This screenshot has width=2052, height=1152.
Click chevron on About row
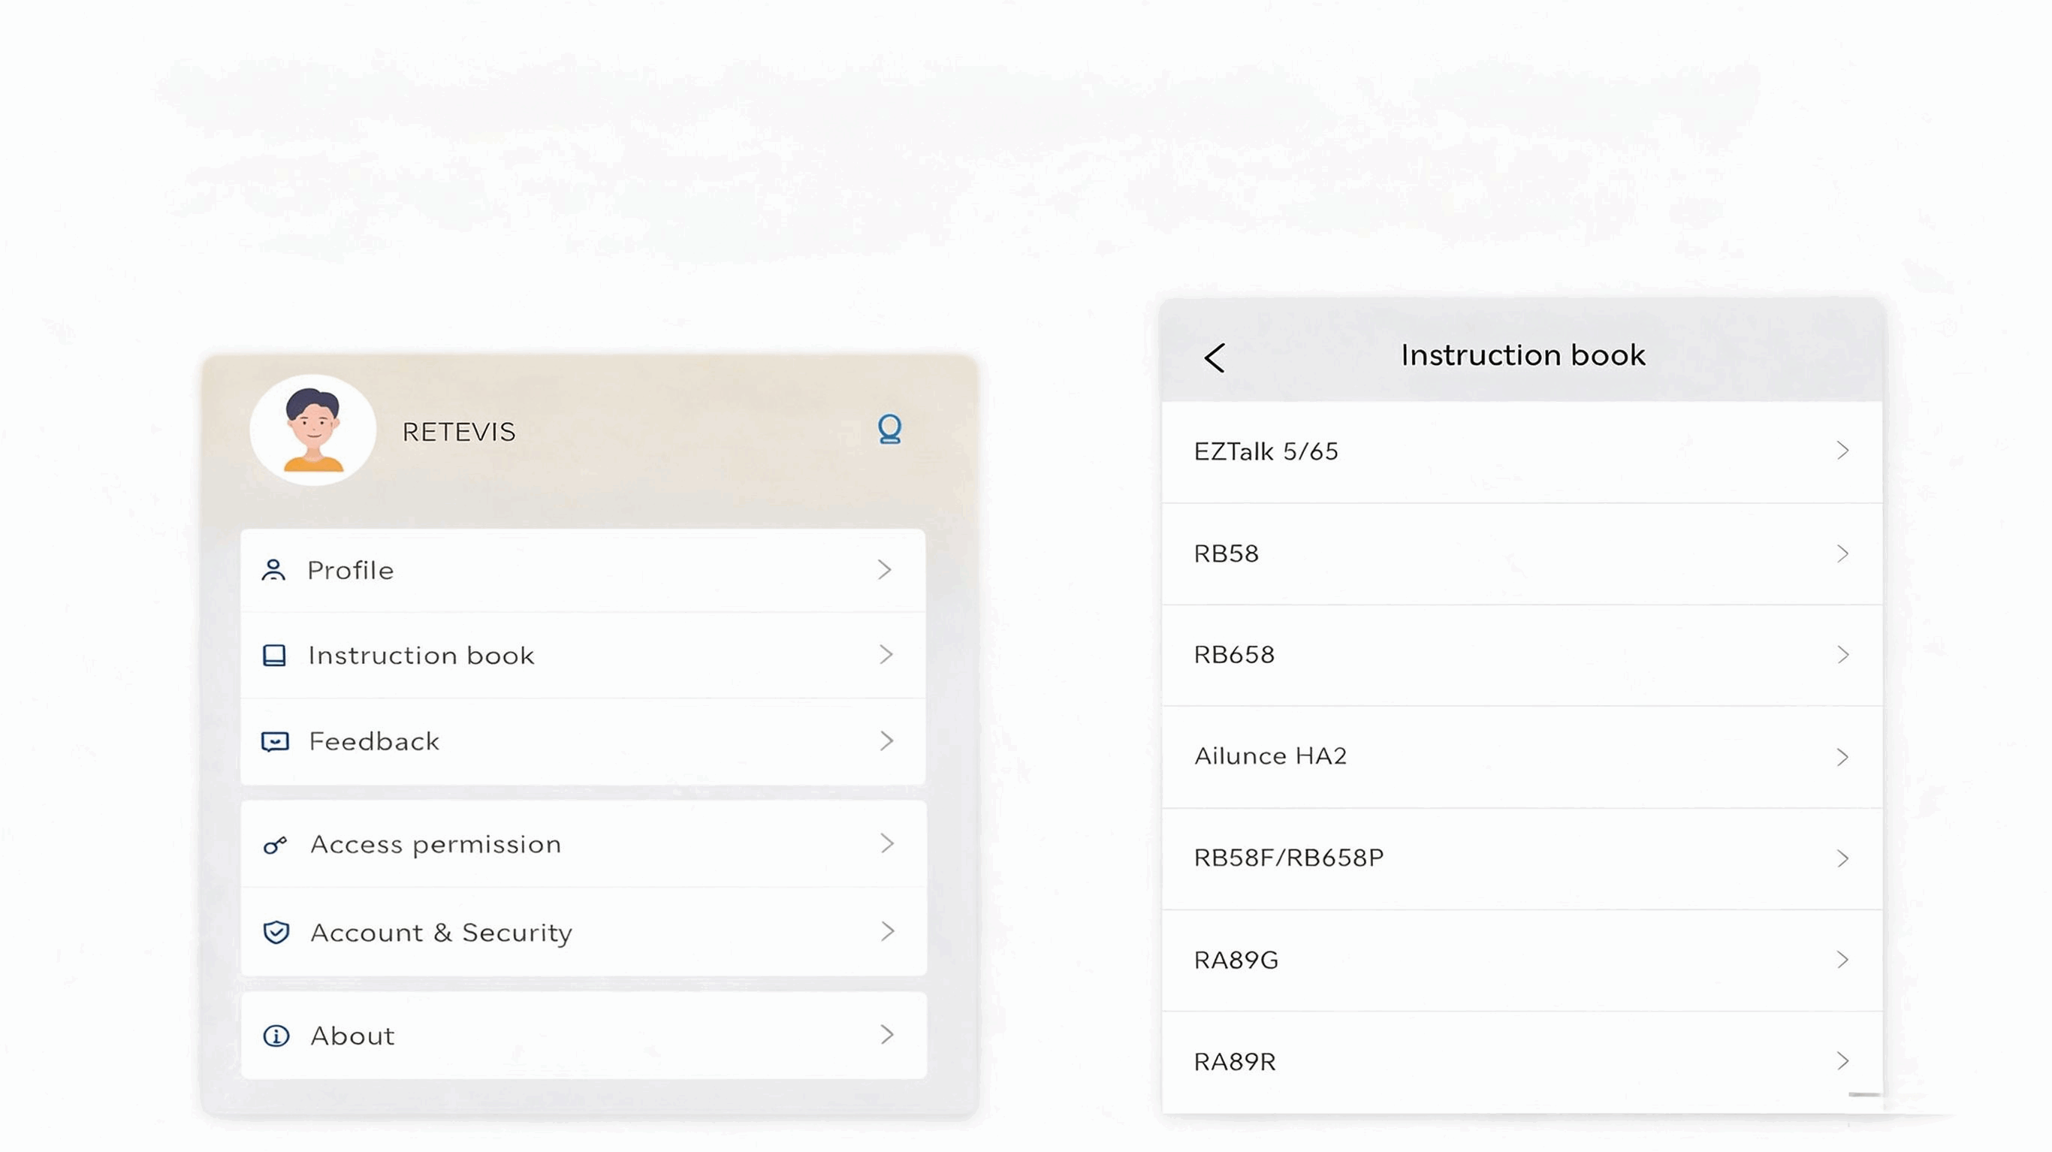point(887,1035)
